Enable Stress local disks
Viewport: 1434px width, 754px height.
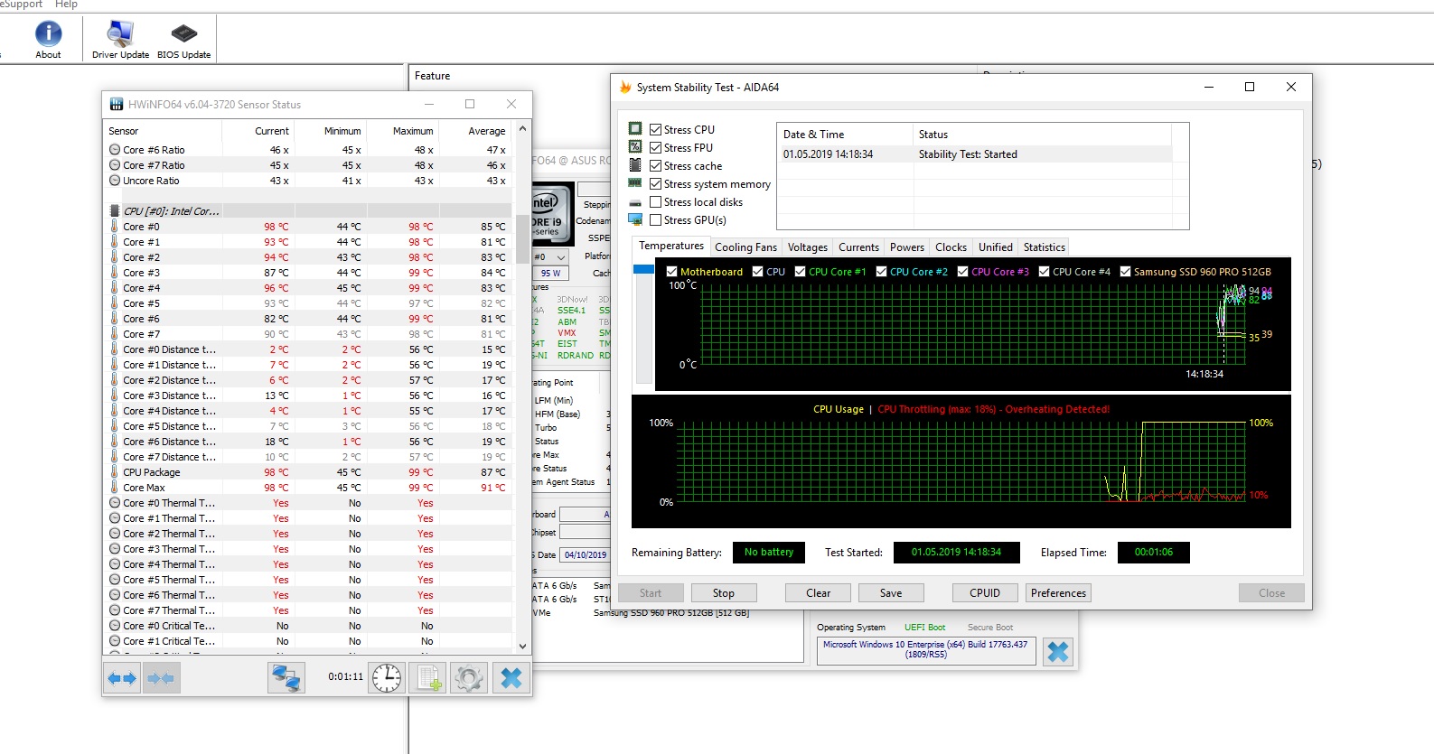click(x=656, y=202)
